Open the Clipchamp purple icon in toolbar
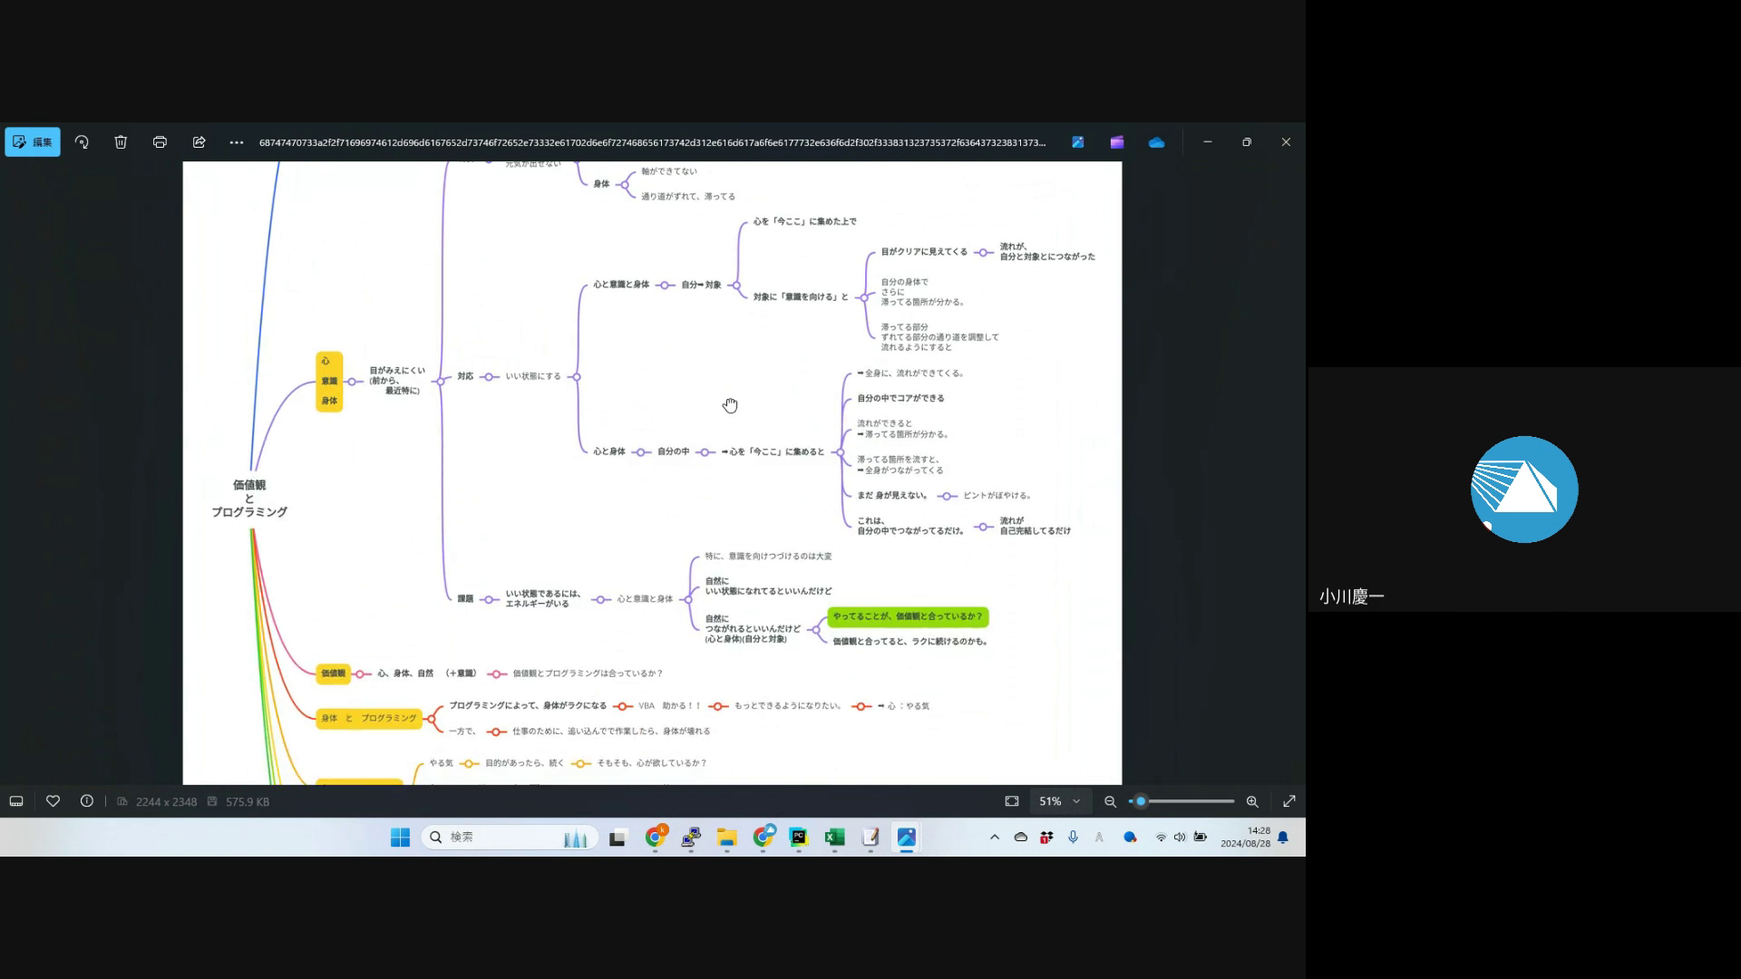Image resolution: width=1741 pixels, height=979 pixels. click(1117, 142)
